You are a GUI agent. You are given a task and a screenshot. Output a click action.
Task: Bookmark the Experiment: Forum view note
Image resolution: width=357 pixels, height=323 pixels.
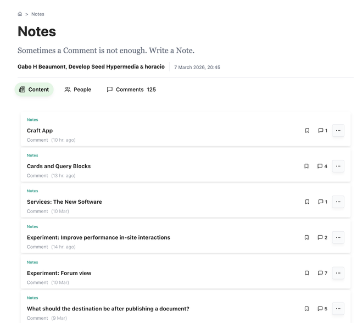tap(307, 273)
